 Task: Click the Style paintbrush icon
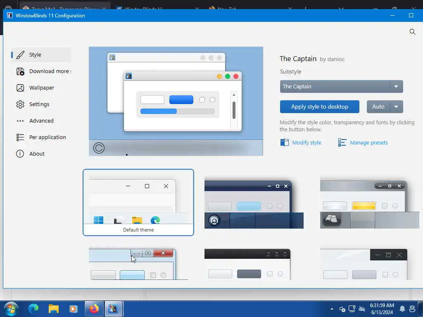[20, 55]
